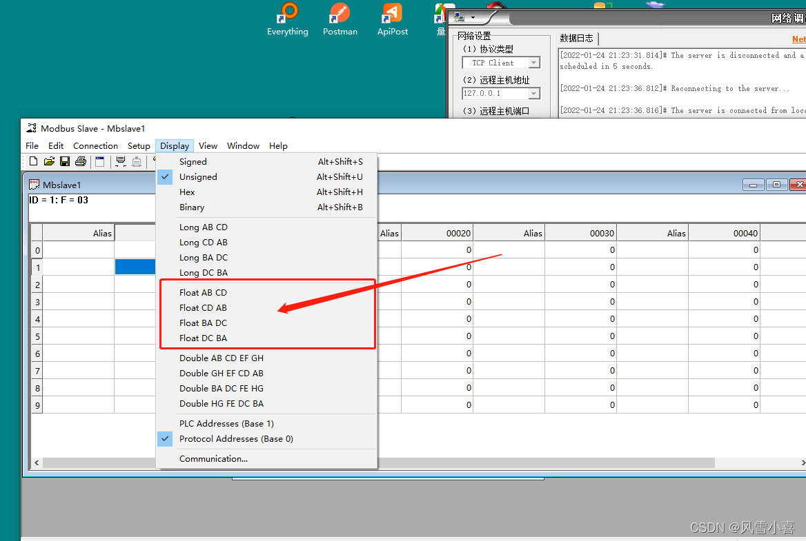Viewport: 806px width, 541px height.
Task: Open the Everything desktop shortcut
Action: point(288,19)
